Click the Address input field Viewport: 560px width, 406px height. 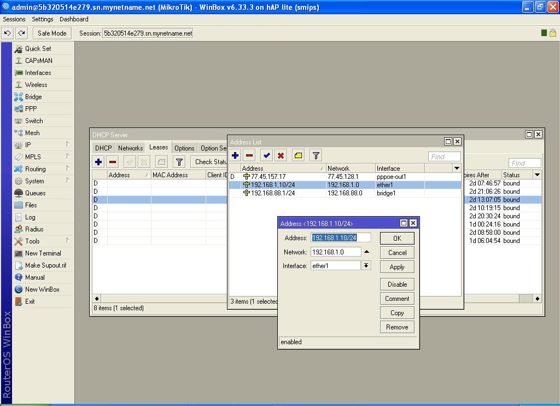tap(341, 237)
